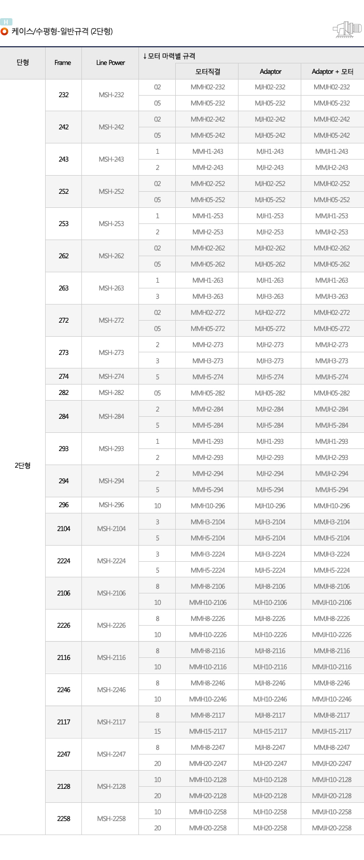
Task: Click model MJH05-242 adaptor entry
Action: pyautogui.click(x=270, y=136)
